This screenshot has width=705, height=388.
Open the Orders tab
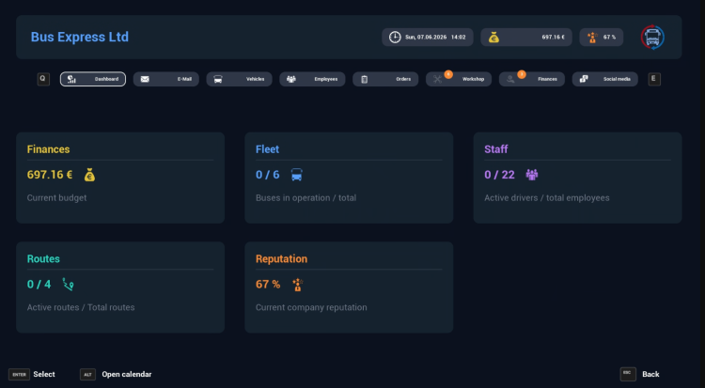coord(385,80)
